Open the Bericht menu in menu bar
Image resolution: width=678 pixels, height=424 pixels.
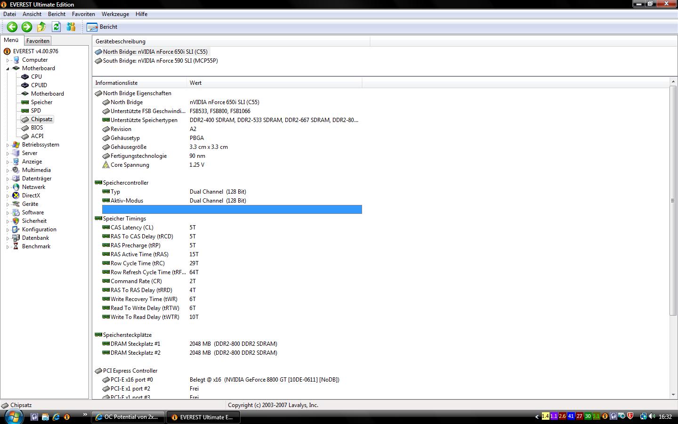[x=56, y=14]
